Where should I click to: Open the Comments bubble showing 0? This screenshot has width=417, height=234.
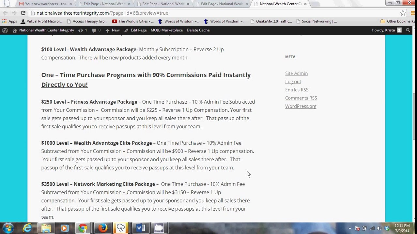pos(96,30)
